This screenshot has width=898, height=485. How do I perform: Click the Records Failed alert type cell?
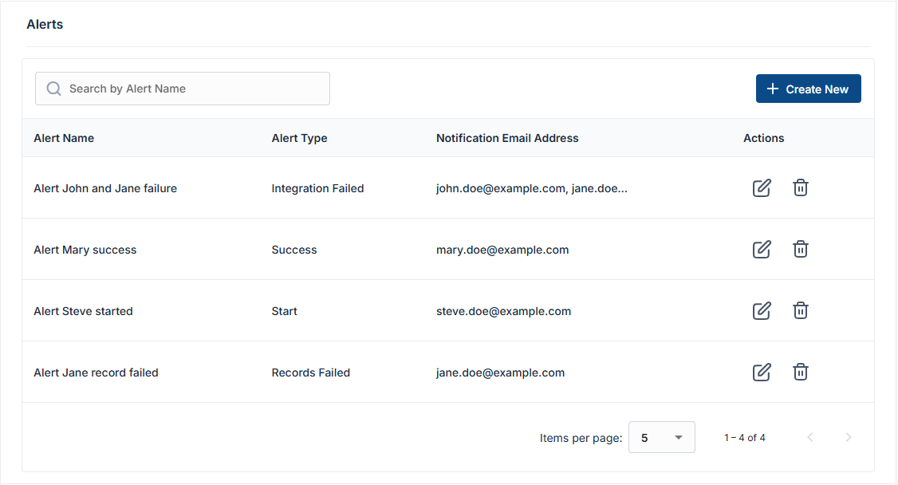tap(310, 373)
